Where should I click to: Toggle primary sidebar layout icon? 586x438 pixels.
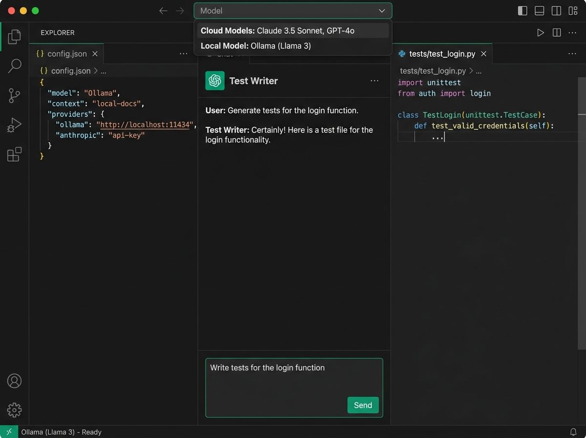pyautogui.click(x=523, y=11)
